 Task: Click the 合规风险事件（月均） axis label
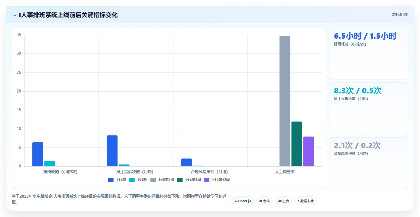[209, 172]
